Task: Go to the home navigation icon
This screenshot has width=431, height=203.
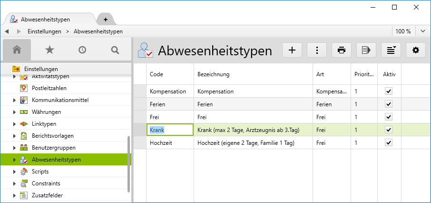Action: click(x=17, y=50)
